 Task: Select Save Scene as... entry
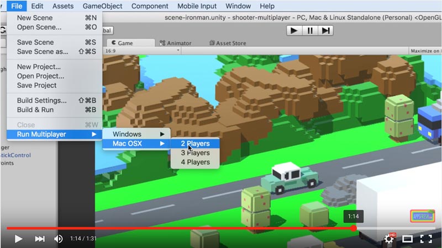55,52
